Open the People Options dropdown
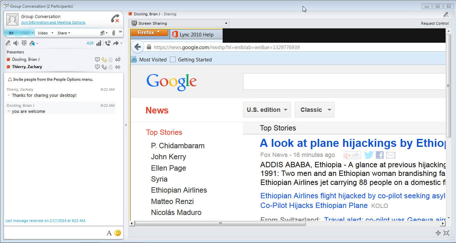 104,33
